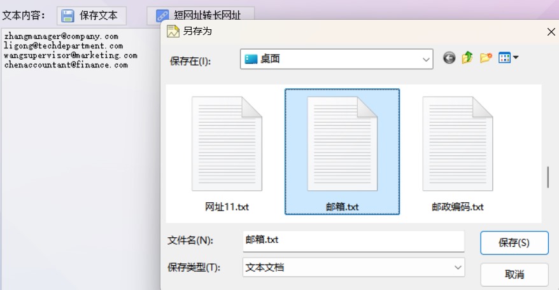Click the 另存为 dialog title icon
The image size is (559, 290).
(173, 31)
